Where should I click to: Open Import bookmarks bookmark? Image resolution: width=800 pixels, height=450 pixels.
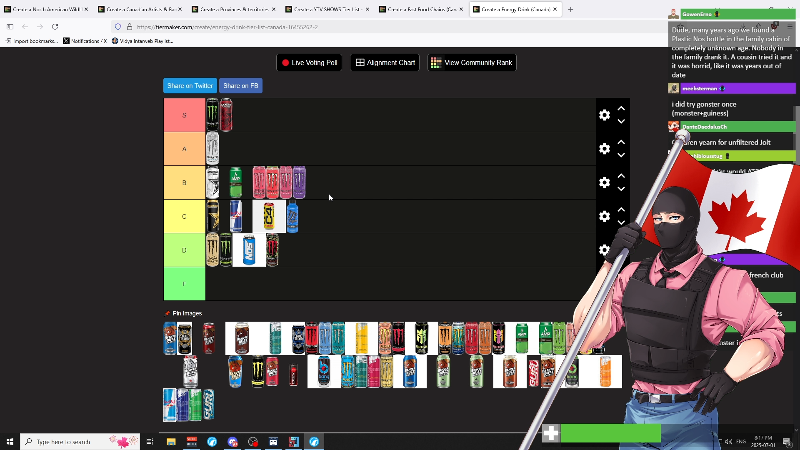coord(32,41)
